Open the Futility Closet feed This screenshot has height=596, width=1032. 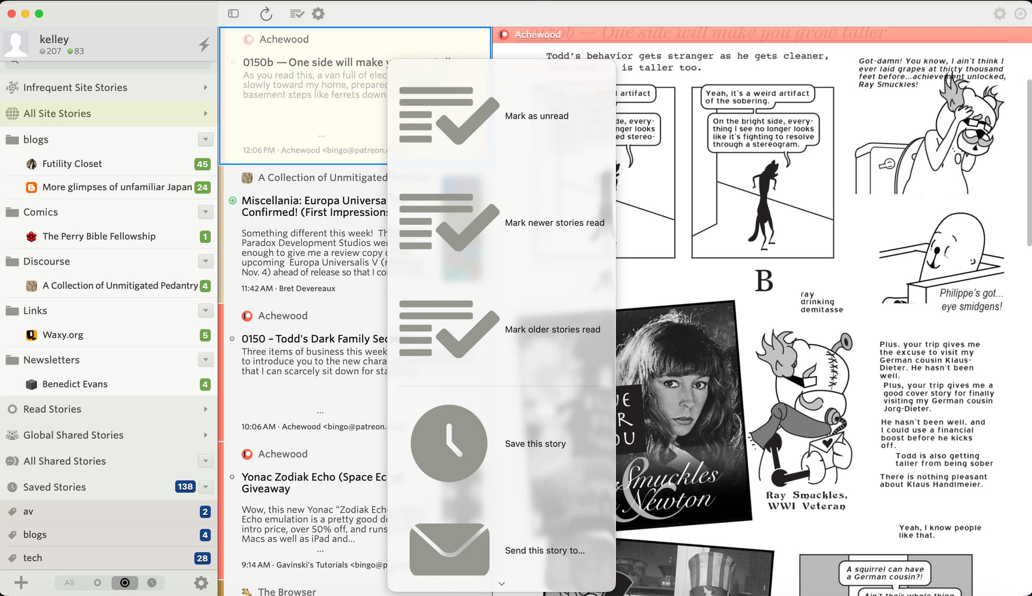(72, 164)
